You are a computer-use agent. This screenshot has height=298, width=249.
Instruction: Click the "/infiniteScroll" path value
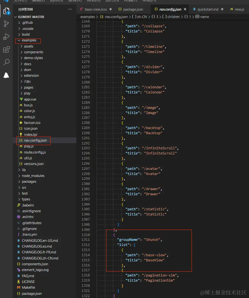(159, 148)
